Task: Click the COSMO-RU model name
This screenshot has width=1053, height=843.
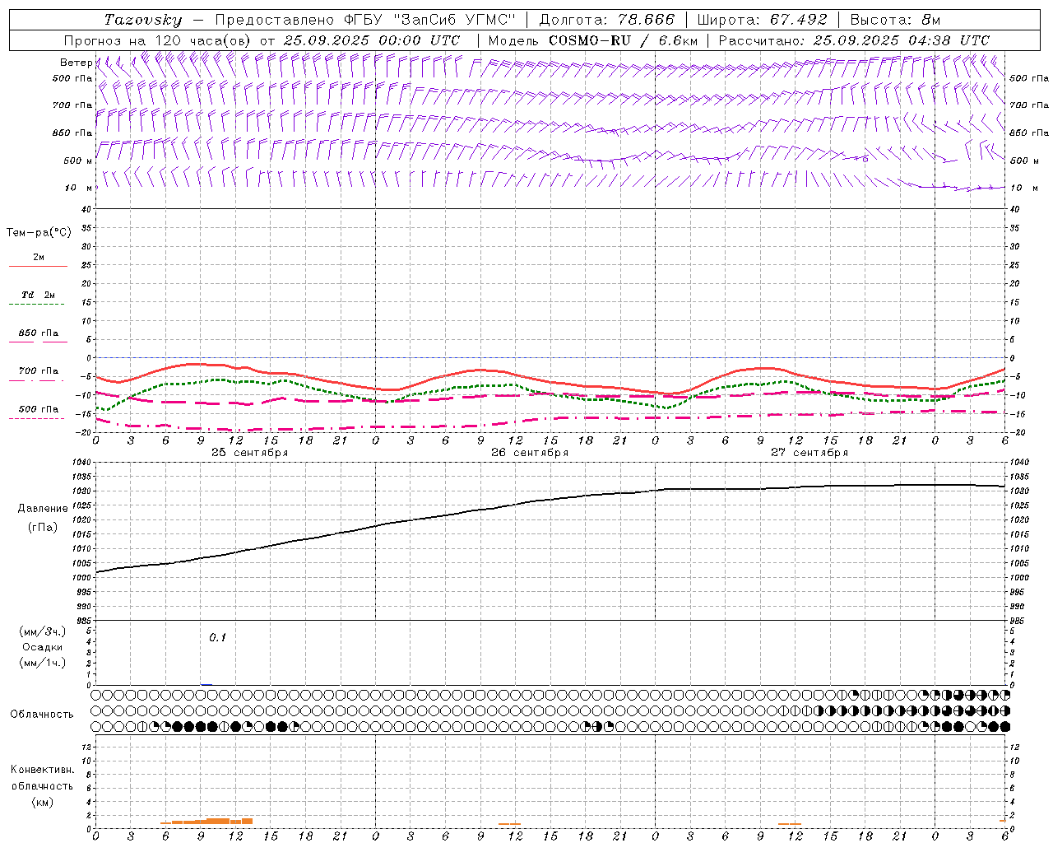Action: click(589, 40)
